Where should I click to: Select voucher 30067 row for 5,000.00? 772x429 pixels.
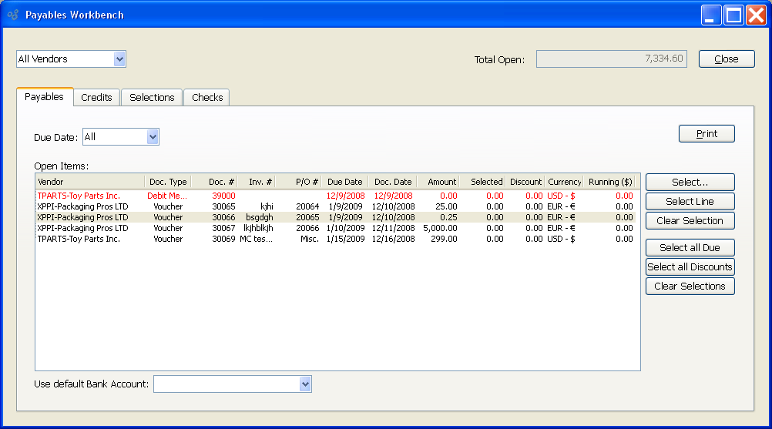231,228
